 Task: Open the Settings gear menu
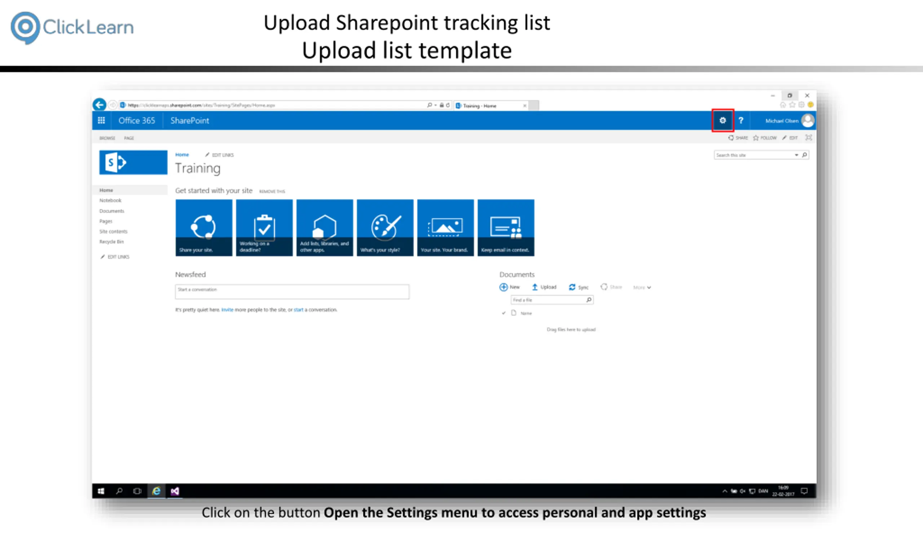tap(723, 120)
